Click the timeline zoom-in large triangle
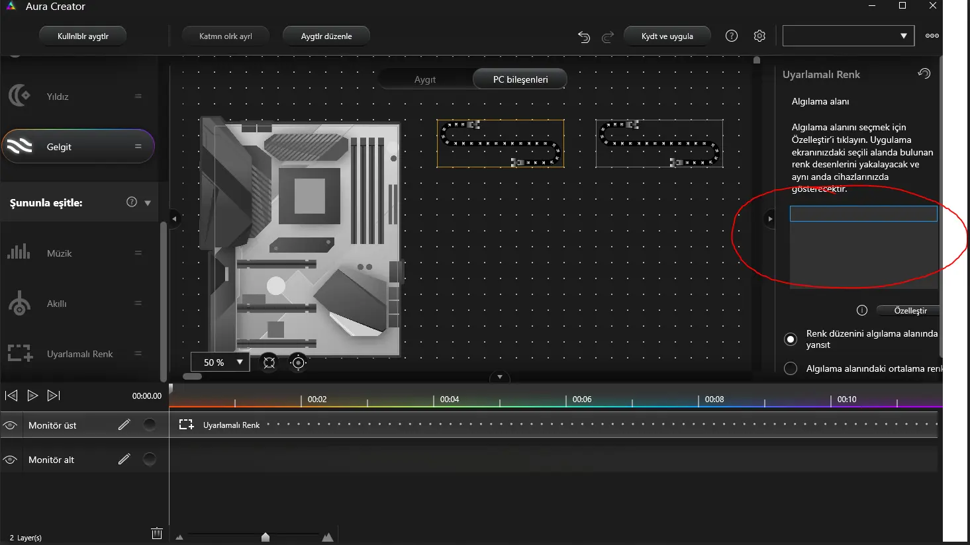Screen dimensions: 970x545 tap(327, 536)
